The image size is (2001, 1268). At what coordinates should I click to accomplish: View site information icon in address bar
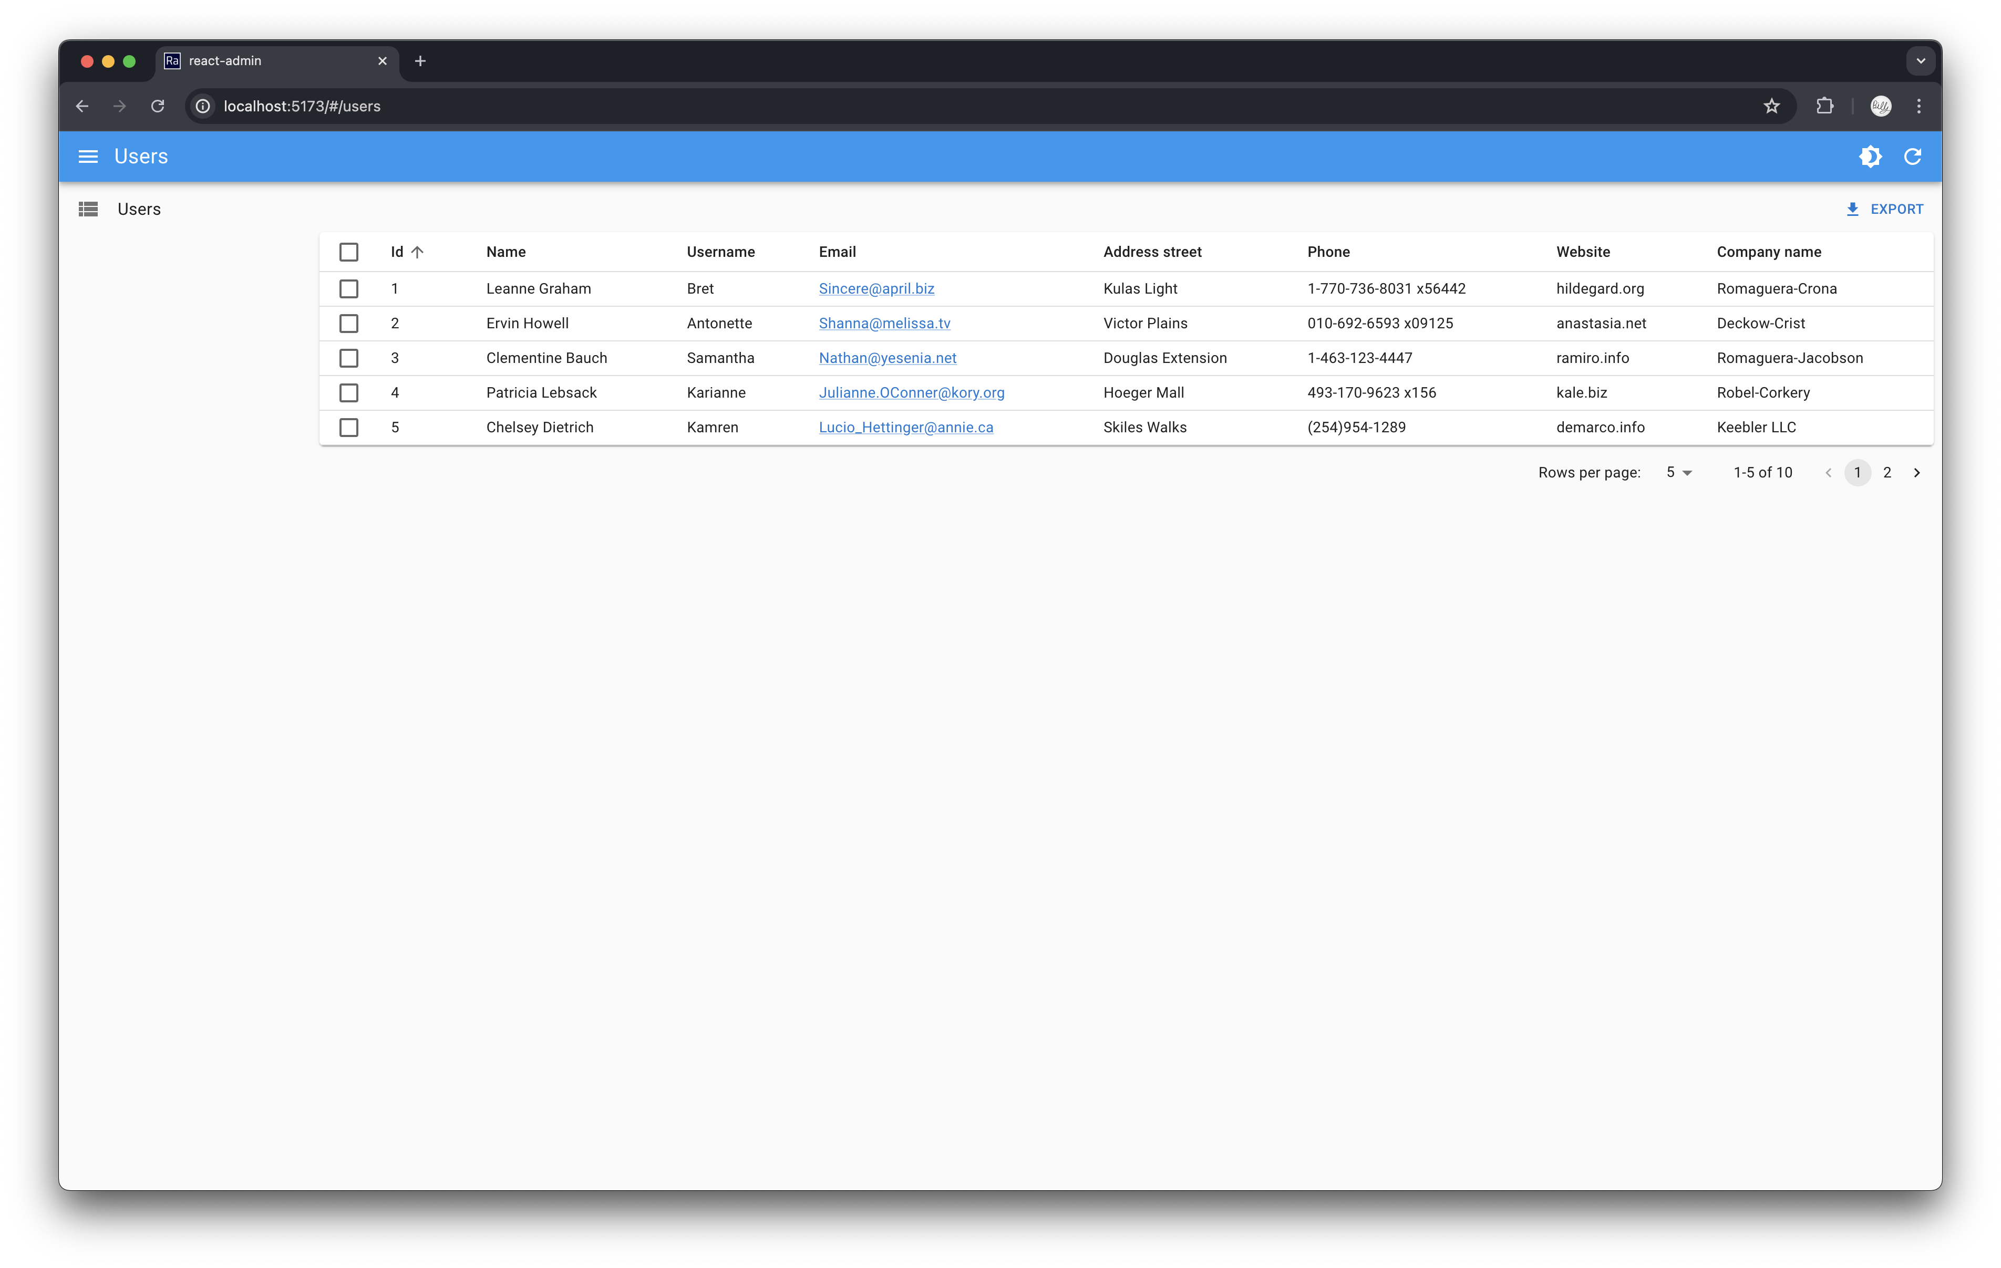[x=203, y=106]
